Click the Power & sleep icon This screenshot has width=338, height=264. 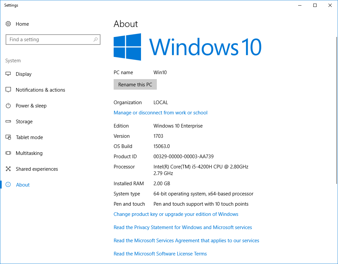tap(8, 106)
